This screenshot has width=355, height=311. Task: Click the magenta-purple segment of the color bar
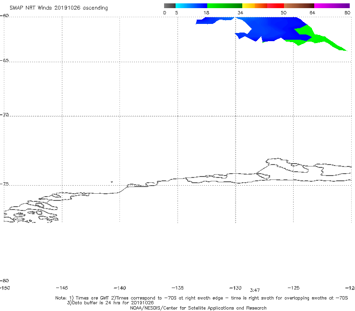pyautogui.click(x=332, y=6)
